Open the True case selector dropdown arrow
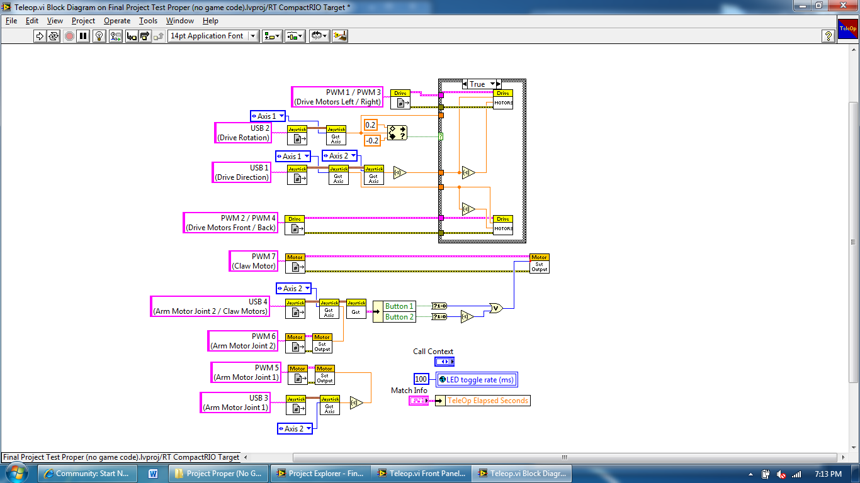Viewport: 860px width, 483px height. 492,84
